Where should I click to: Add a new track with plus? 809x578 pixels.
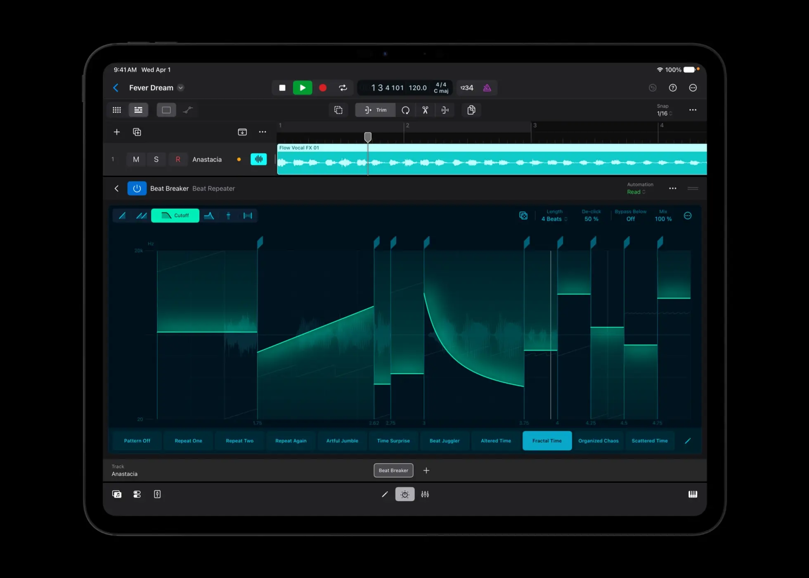[x=117, y=132]
